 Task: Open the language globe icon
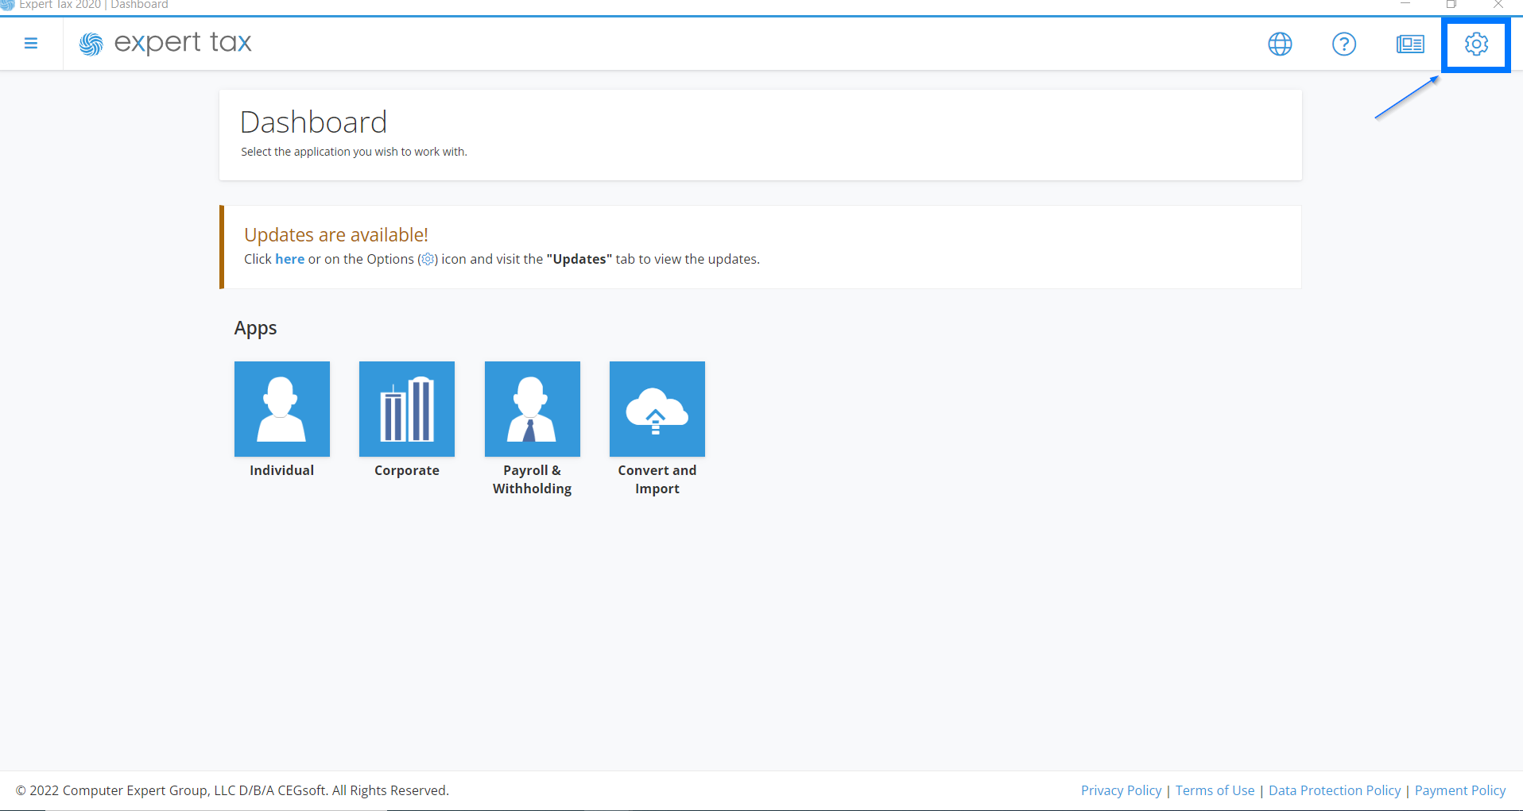pyautogui.click(x=1280, y=44)
